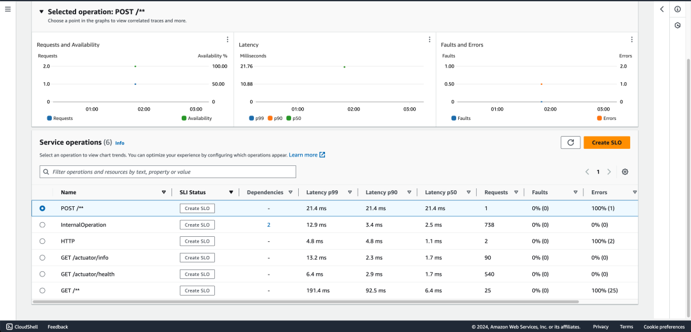Sort by Errors column
Viewport: 691px width, 332px height.
pos(635,192)
